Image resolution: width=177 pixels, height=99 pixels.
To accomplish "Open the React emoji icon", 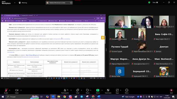I will click(x=88, y=90).
